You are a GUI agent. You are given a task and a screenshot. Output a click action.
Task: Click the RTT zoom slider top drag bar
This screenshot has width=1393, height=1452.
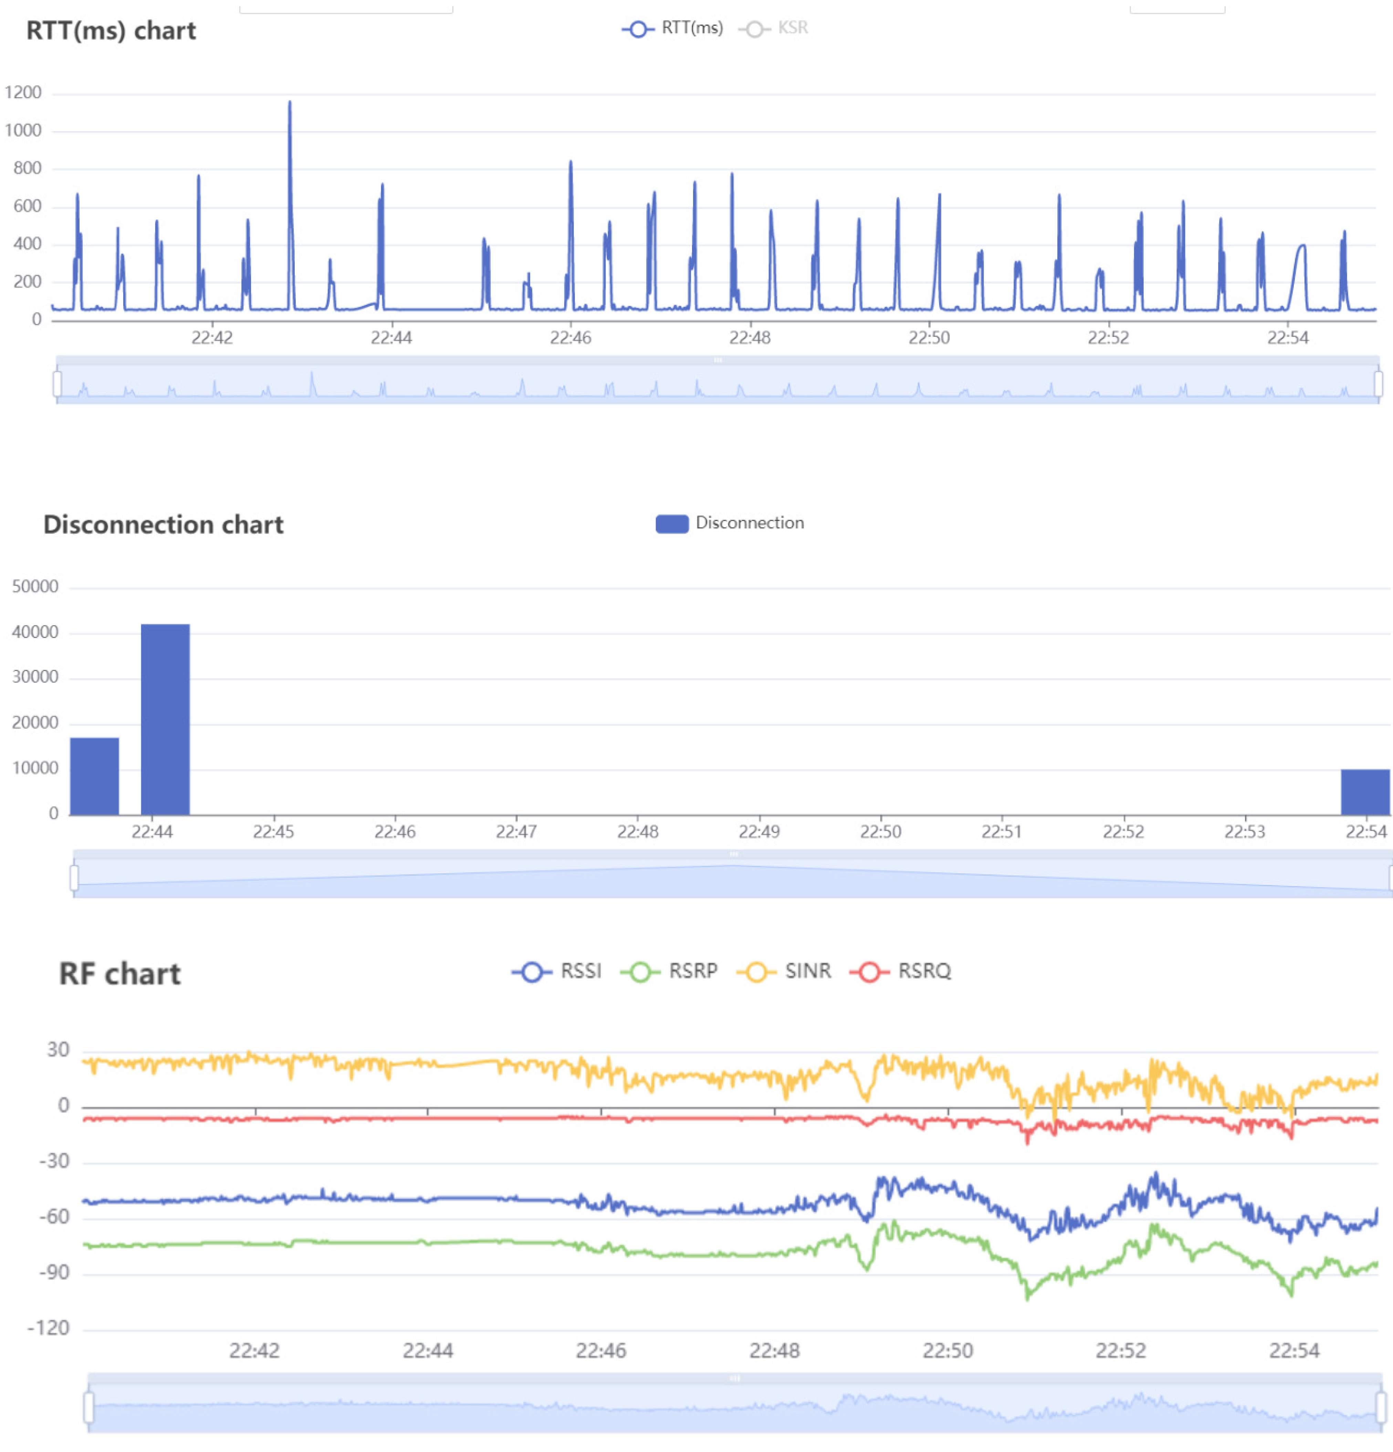coord(717,360)
